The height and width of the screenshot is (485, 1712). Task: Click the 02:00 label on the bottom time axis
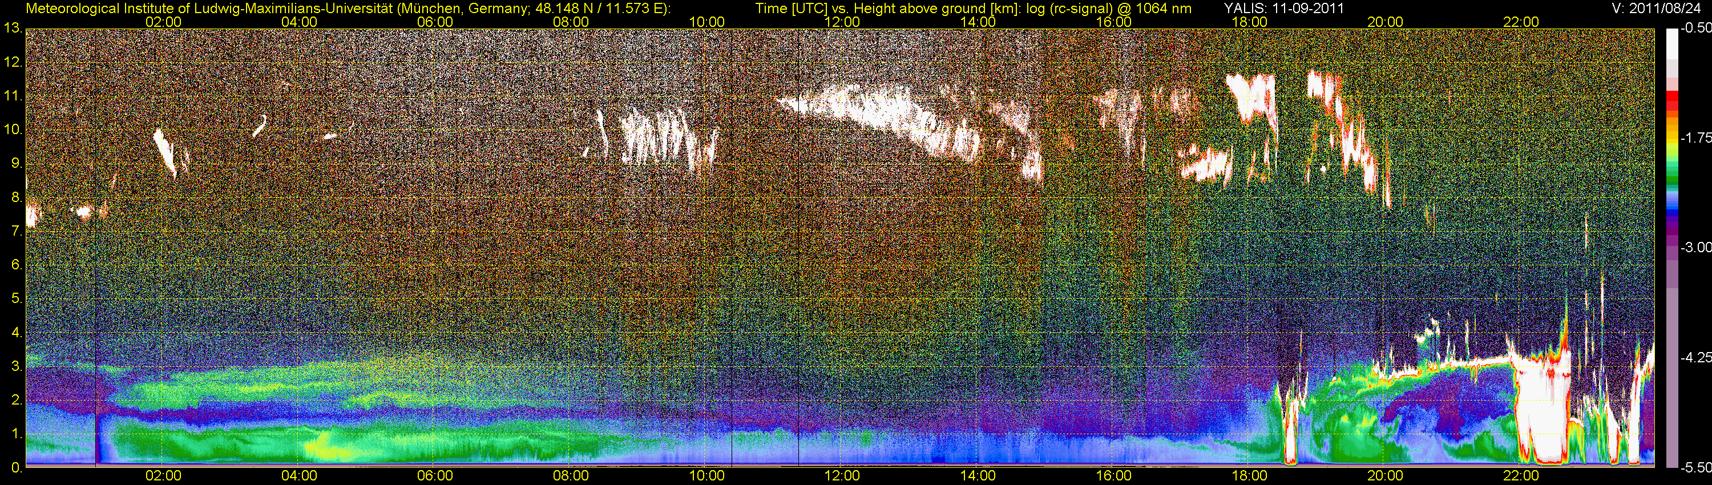coord(163,476)
